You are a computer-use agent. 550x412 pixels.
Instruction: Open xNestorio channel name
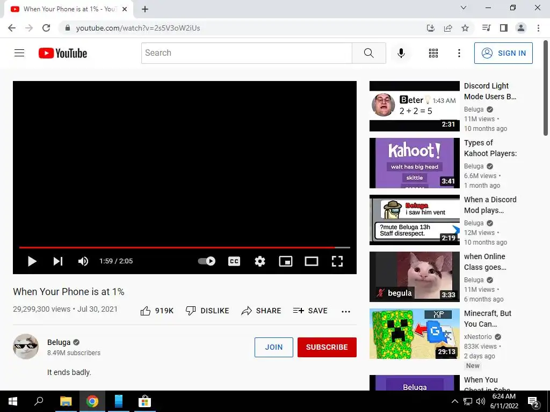click(477, 337)
